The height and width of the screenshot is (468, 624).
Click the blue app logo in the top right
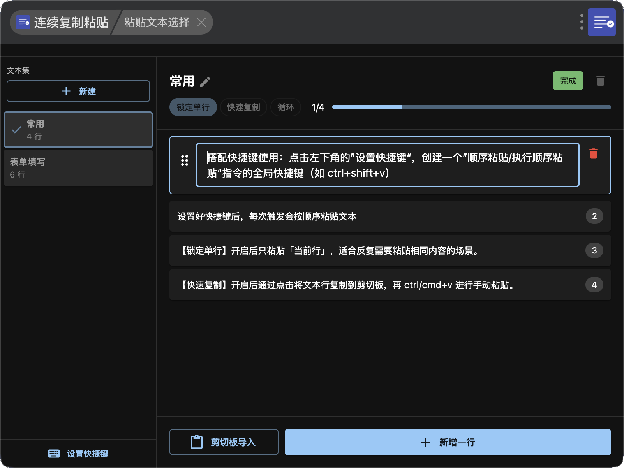pyautogui.click(x=601, y=22)
